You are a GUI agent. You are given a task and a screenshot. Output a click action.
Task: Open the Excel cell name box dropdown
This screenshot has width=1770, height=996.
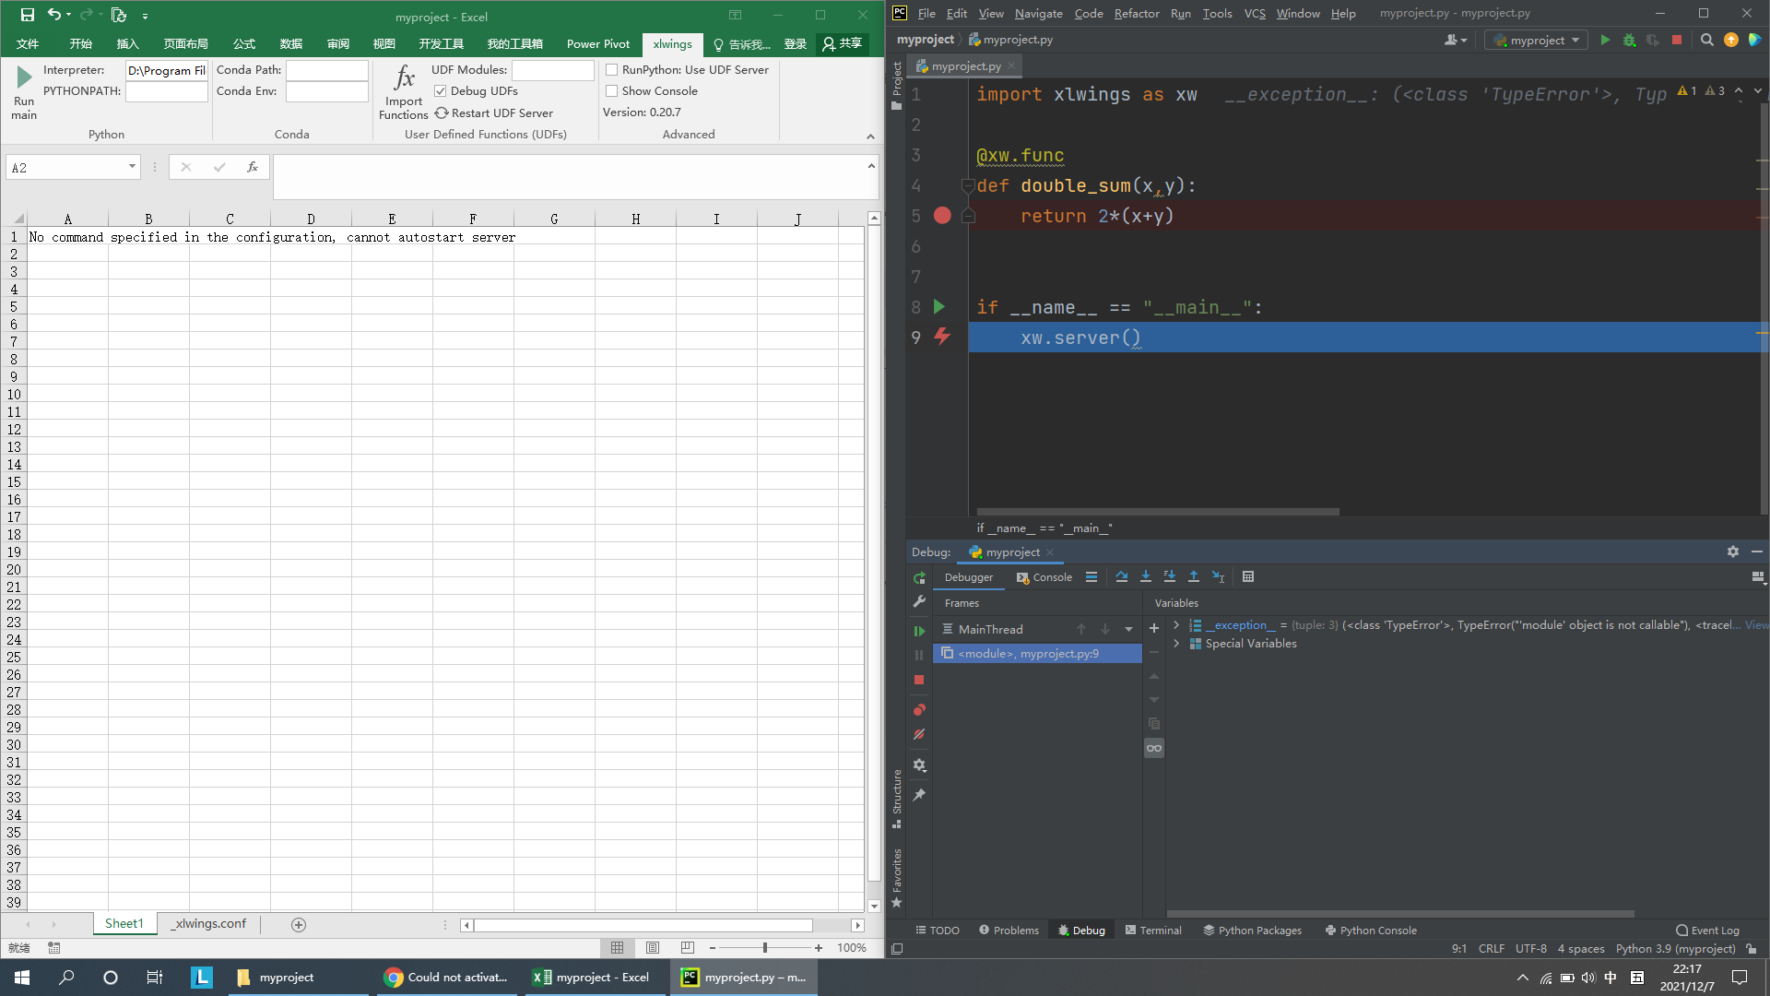(x=131, y=167)
